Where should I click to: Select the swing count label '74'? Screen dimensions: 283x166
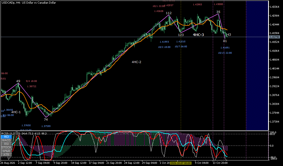(x=46, y=120)
